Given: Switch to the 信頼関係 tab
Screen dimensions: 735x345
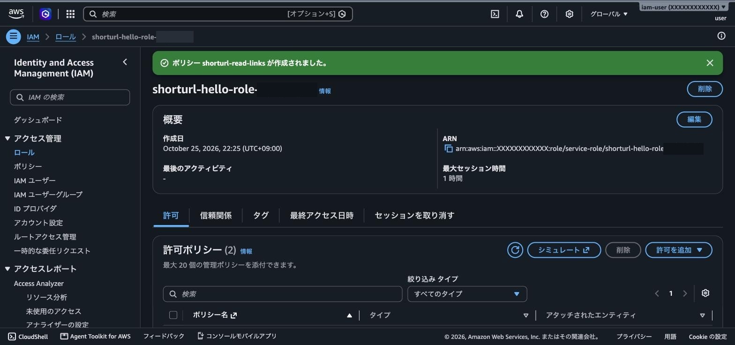Looking at the screenshot, I should click(x=216, y=216).
